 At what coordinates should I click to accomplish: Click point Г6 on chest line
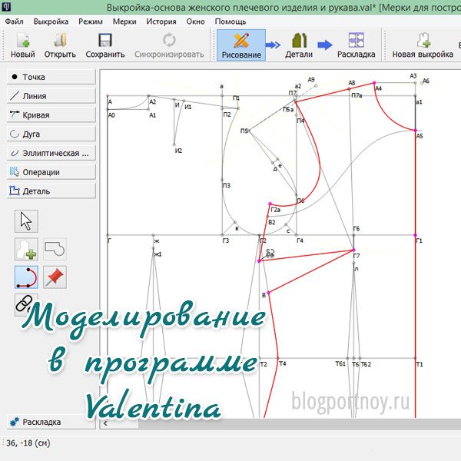(354, 235)
